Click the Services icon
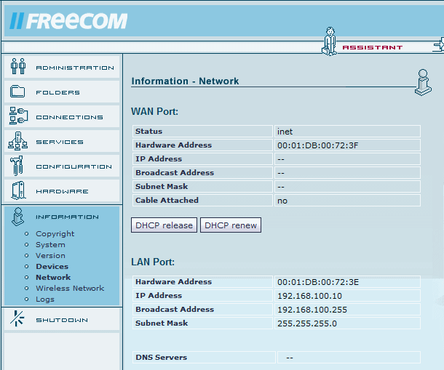Image resolution: width=444 pixels, height=370 pixels. click(18, 142)
